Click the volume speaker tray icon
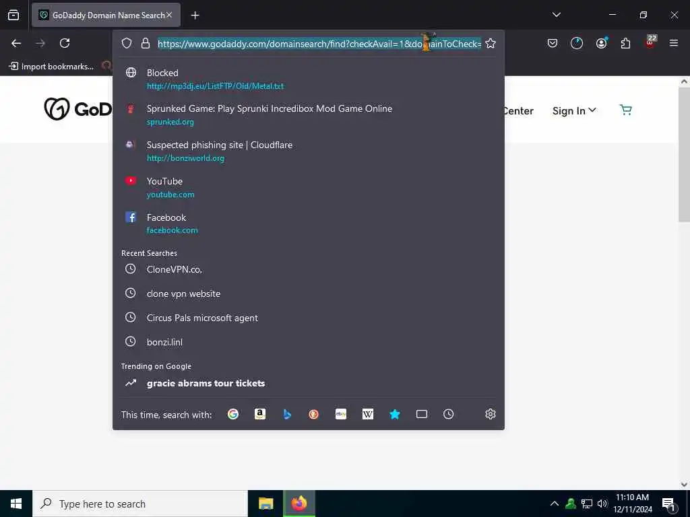Screen dimensions: 690x517 click(x=602, y=504)
